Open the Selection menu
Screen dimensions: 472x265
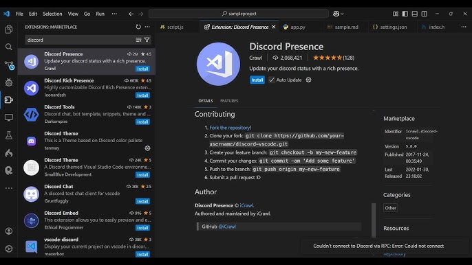52,14
